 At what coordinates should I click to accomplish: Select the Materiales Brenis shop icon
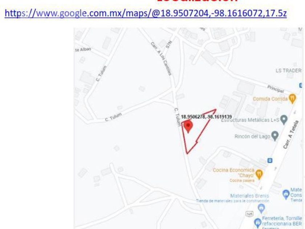click(261, 209)
